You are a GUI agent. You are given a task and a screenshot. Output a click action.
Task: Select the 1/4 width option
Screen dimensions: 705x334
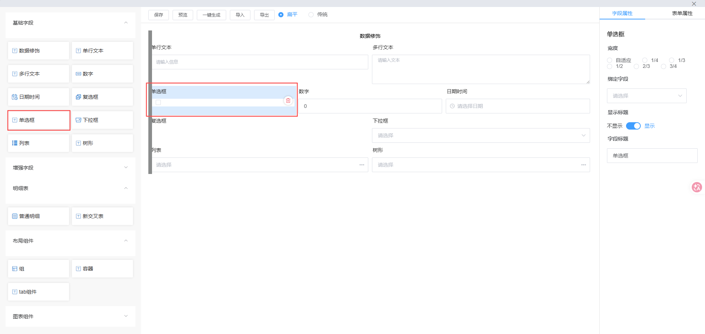click(x=645, y=60)
